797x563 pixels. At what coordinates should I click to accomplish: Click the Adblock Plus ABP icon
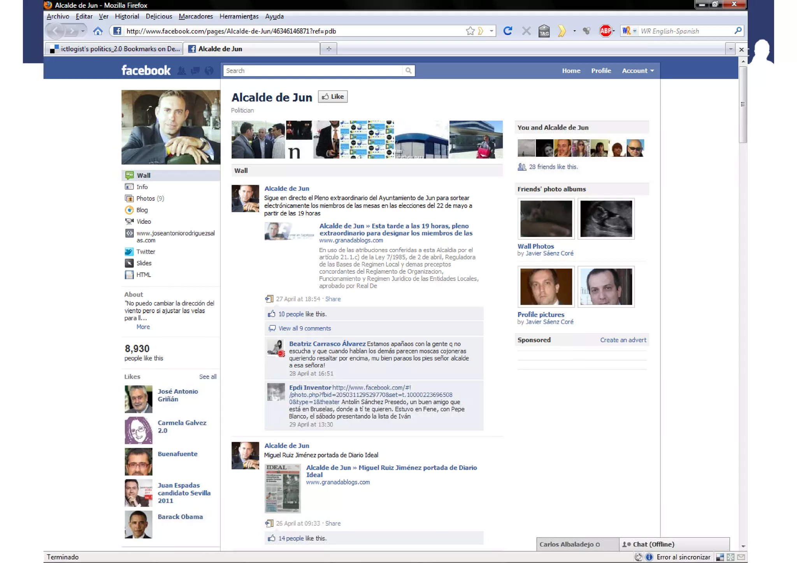coord(605,31)
